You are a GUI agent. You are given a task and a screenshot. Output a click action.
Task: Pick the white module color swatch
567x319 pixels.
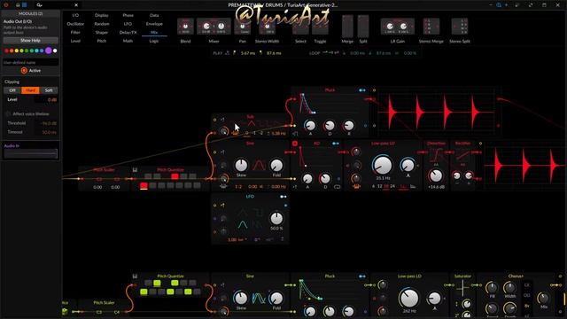pyautogui.click(x=55, y=51)
